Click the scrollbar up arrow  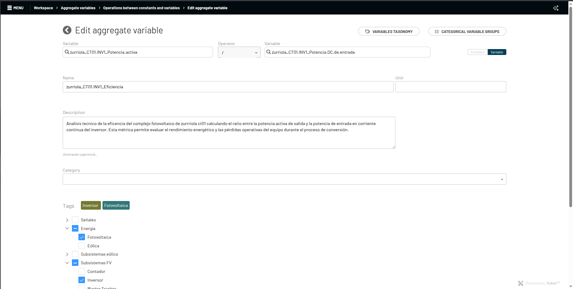(571, 3)
